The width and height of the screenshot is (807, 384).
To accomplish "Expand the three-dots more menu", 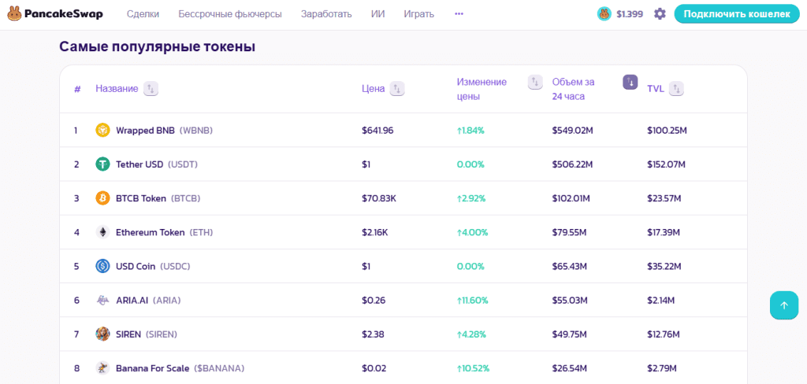I will pyautogui.click(x=459, y=14).
